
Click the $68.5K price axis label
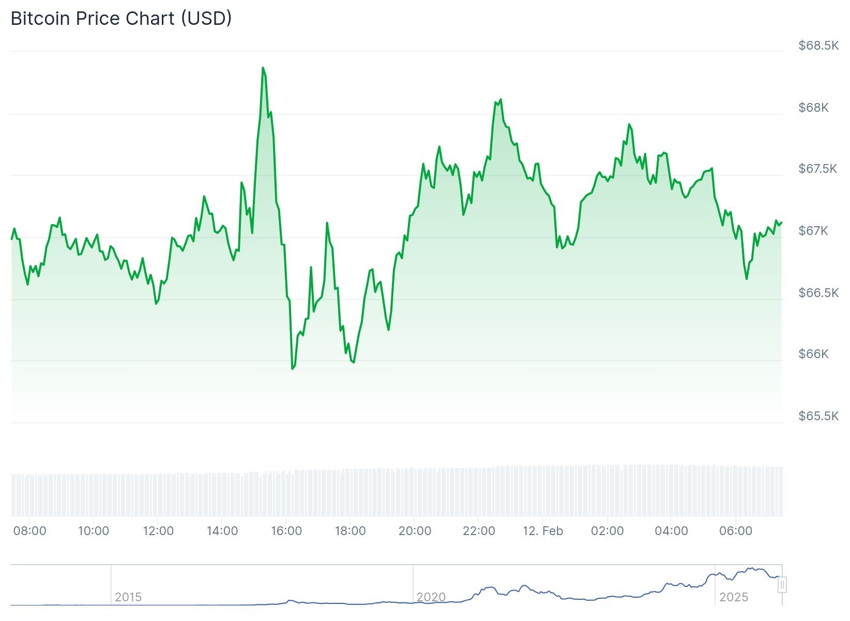click(818, 46)
